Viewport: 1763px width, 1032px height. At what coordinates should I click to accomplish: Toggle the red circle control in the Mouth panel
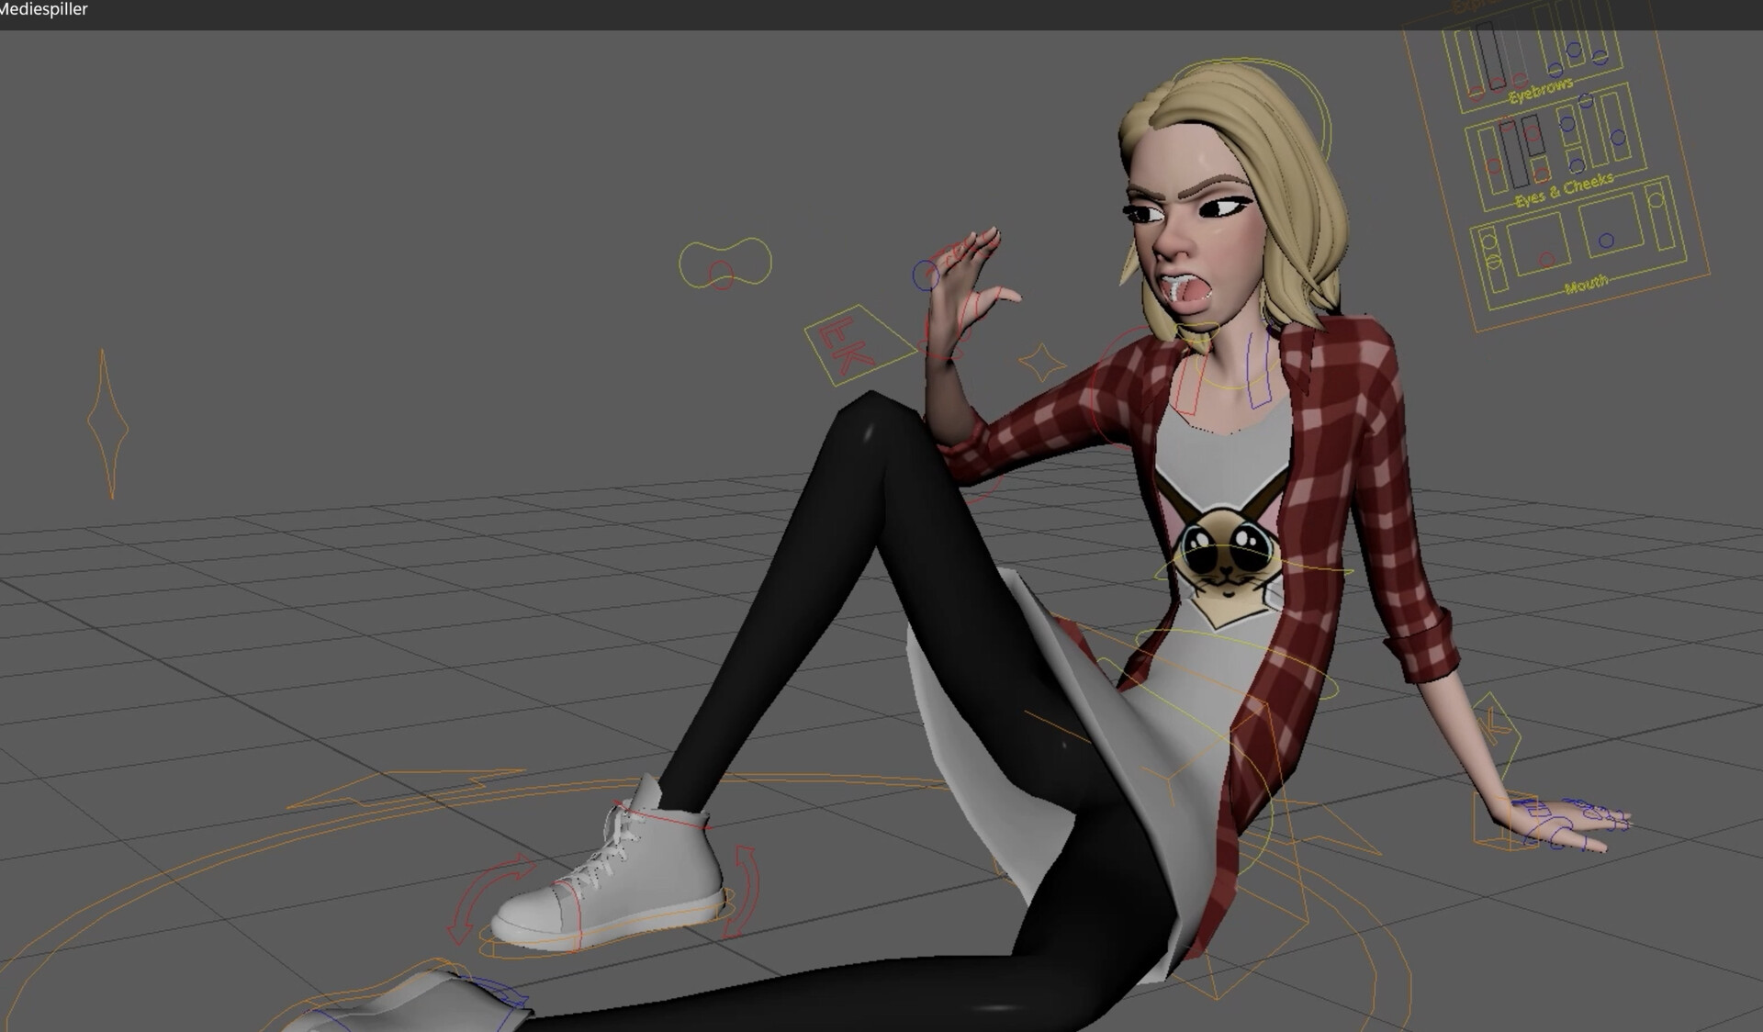click(x=1546, y=260)
